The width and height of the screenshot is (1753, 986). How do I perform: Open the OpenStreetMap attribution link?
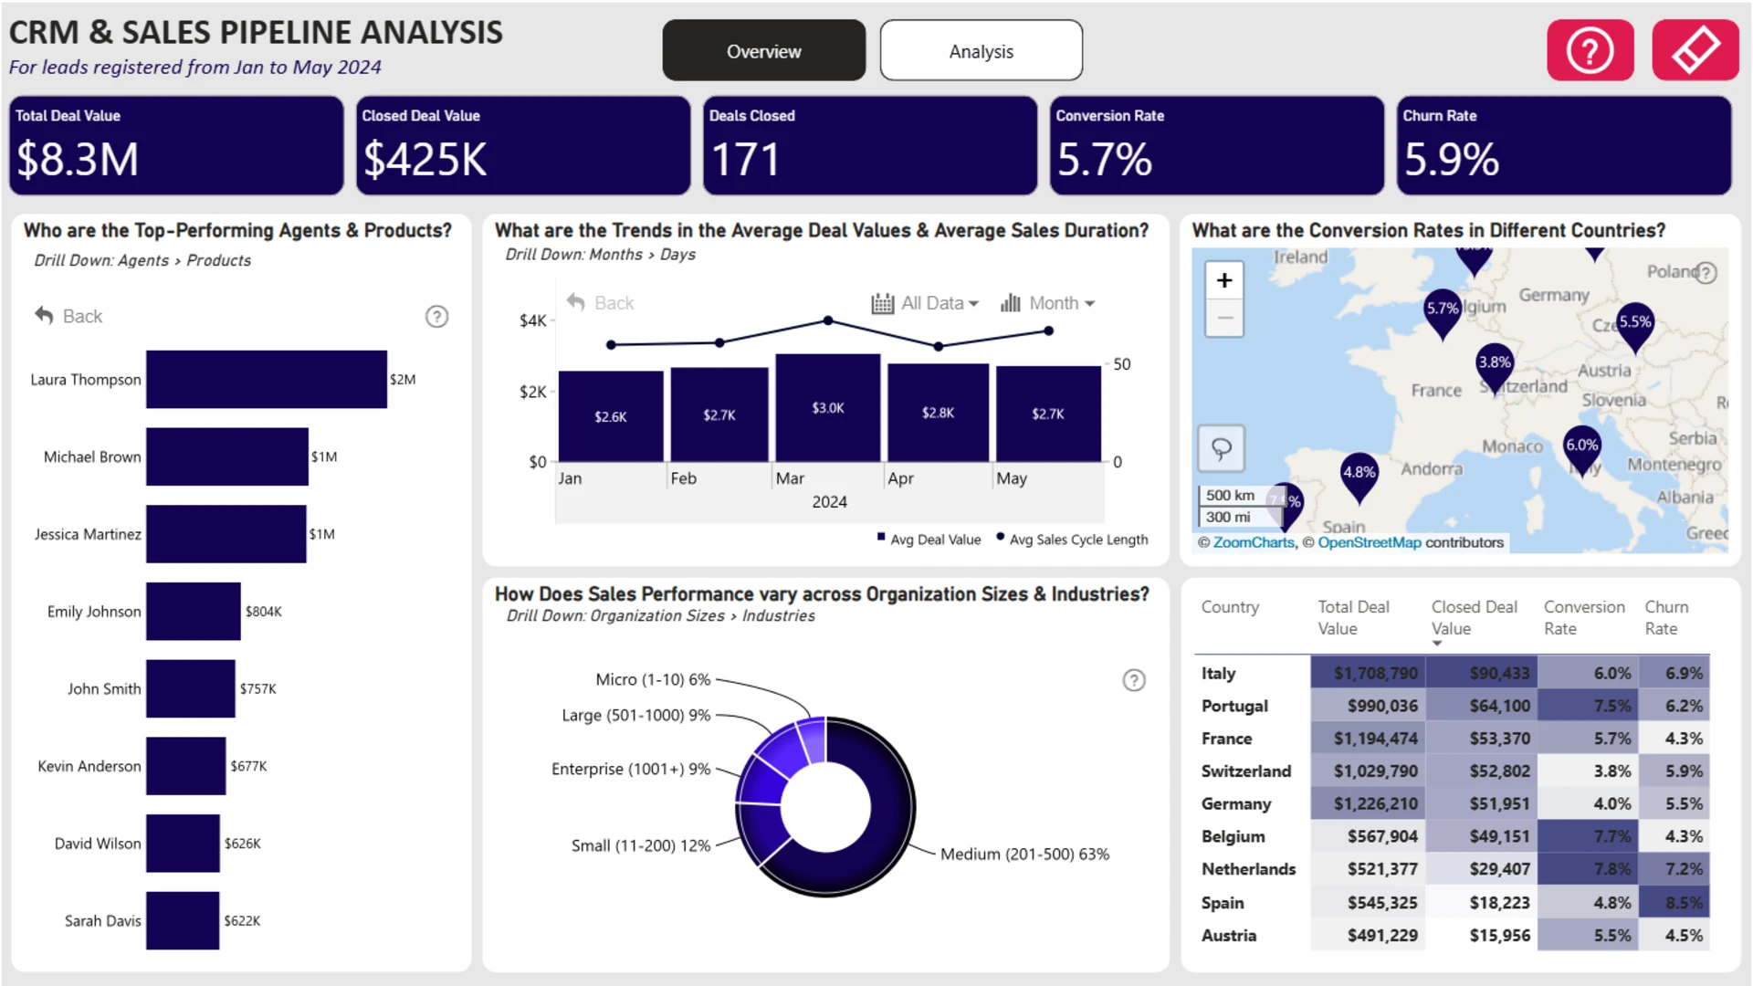pos(1369,542)
